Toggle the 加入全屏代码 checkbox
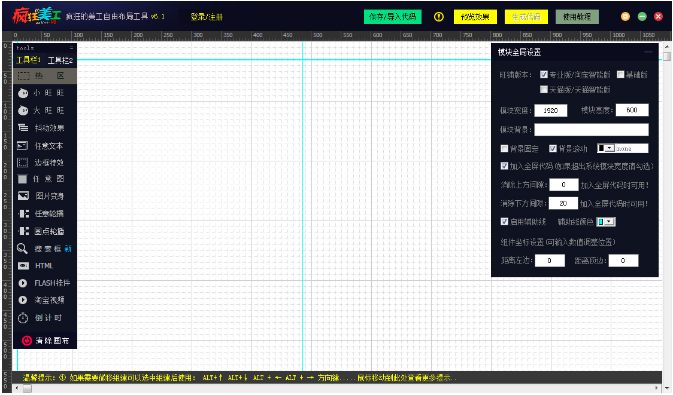673x395 pixels. point(504,166)
